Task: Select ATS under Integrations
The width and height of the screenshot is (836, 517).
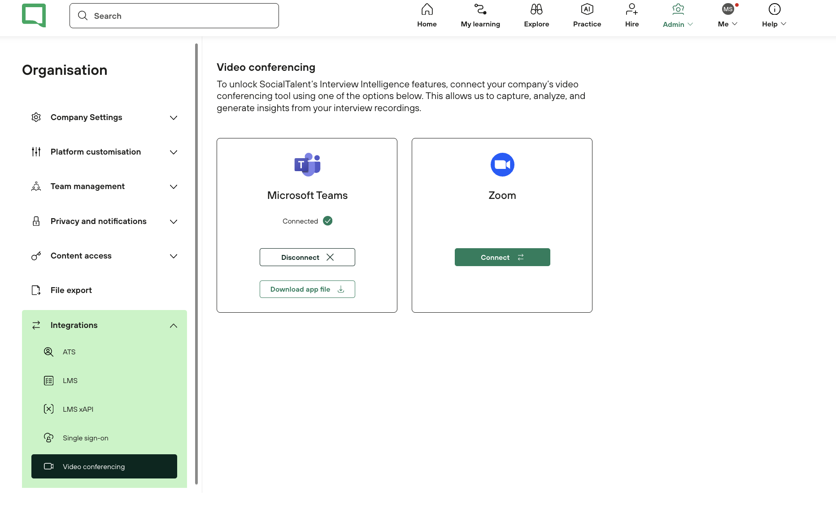Action: coord(69,352)
